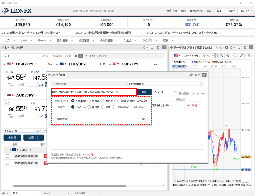Viewport: 255px width, 196px height.
Task: Click the 全決済 close-all button
Action: pyautogui.click(x=13, y=138)
